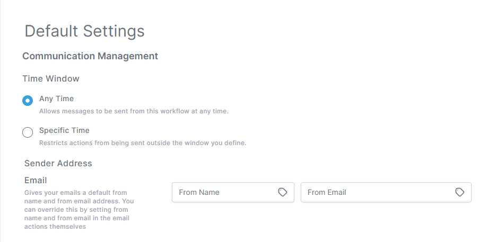Open merge tag picker in From Email field
The width and height of the screenshot is (488, 242).
pos(460,192)
